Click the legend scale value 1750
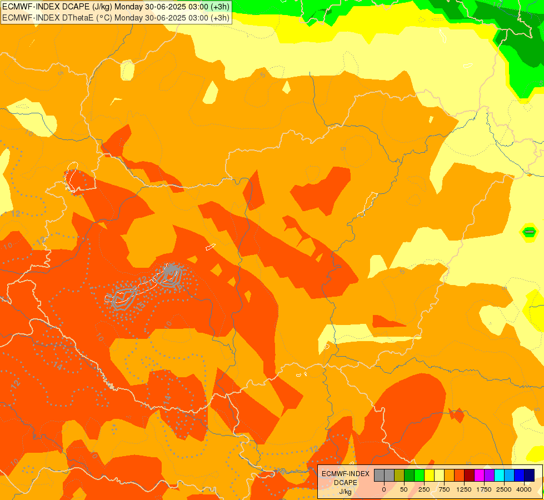The image size is (544, 500). click(484, 489)
